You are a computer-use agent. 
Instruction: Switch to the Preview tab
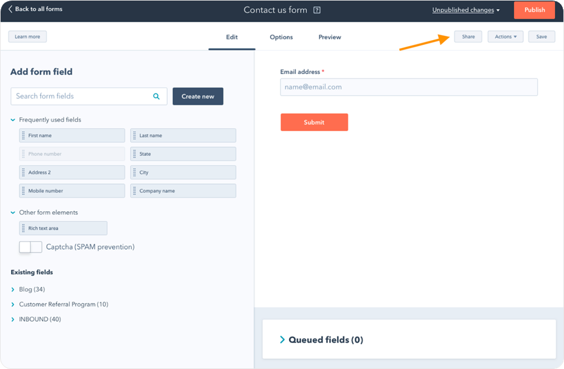329,37
